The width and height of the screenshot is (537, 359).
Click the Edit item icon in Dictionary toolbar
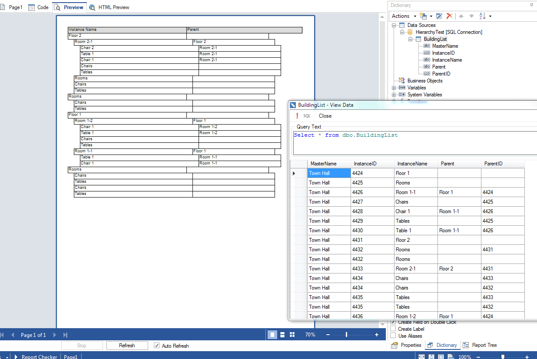439,16
